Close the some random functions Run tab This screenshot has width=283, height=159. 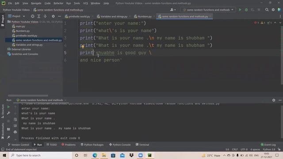[x=65, y=100]
